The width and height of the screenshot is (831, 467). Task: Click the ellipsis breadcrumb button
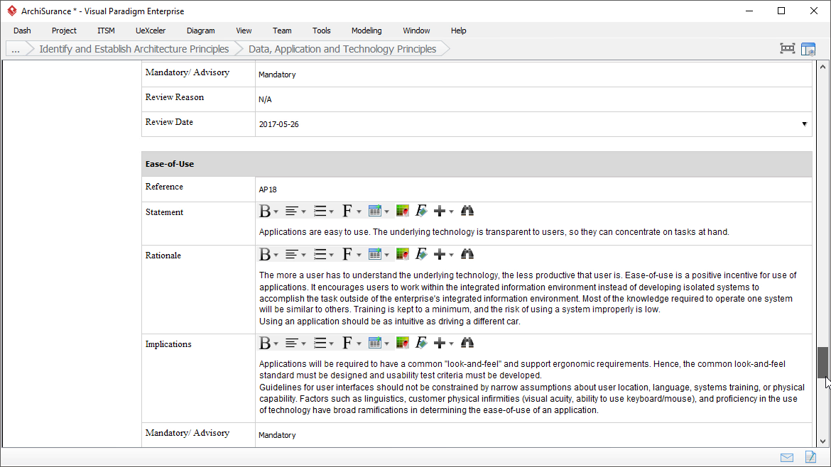point(16,49)
